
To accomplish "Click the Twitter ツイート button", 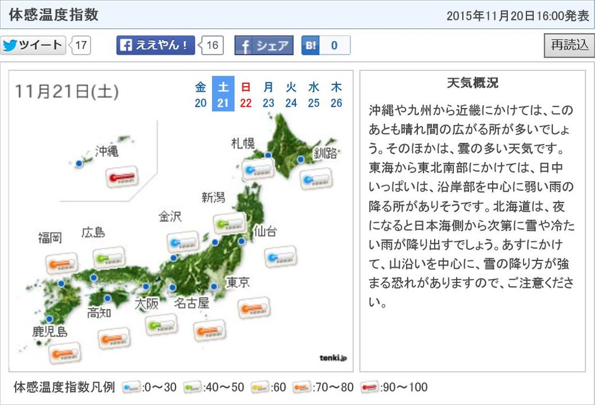I will point(33,45).
